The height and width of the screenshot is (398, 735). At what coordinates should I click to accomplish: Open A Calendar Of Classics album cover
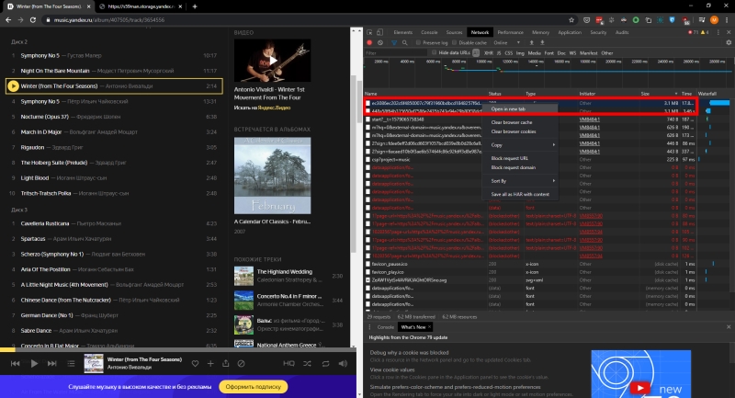pos(272,176)
